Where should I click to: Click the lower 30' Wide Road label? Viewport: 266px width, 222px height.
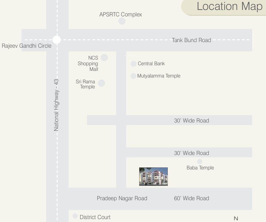coord(191,153)
